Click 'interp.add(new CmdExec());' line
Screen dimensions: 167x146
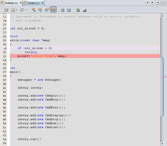pyautogui.click(x=41, y=107)
